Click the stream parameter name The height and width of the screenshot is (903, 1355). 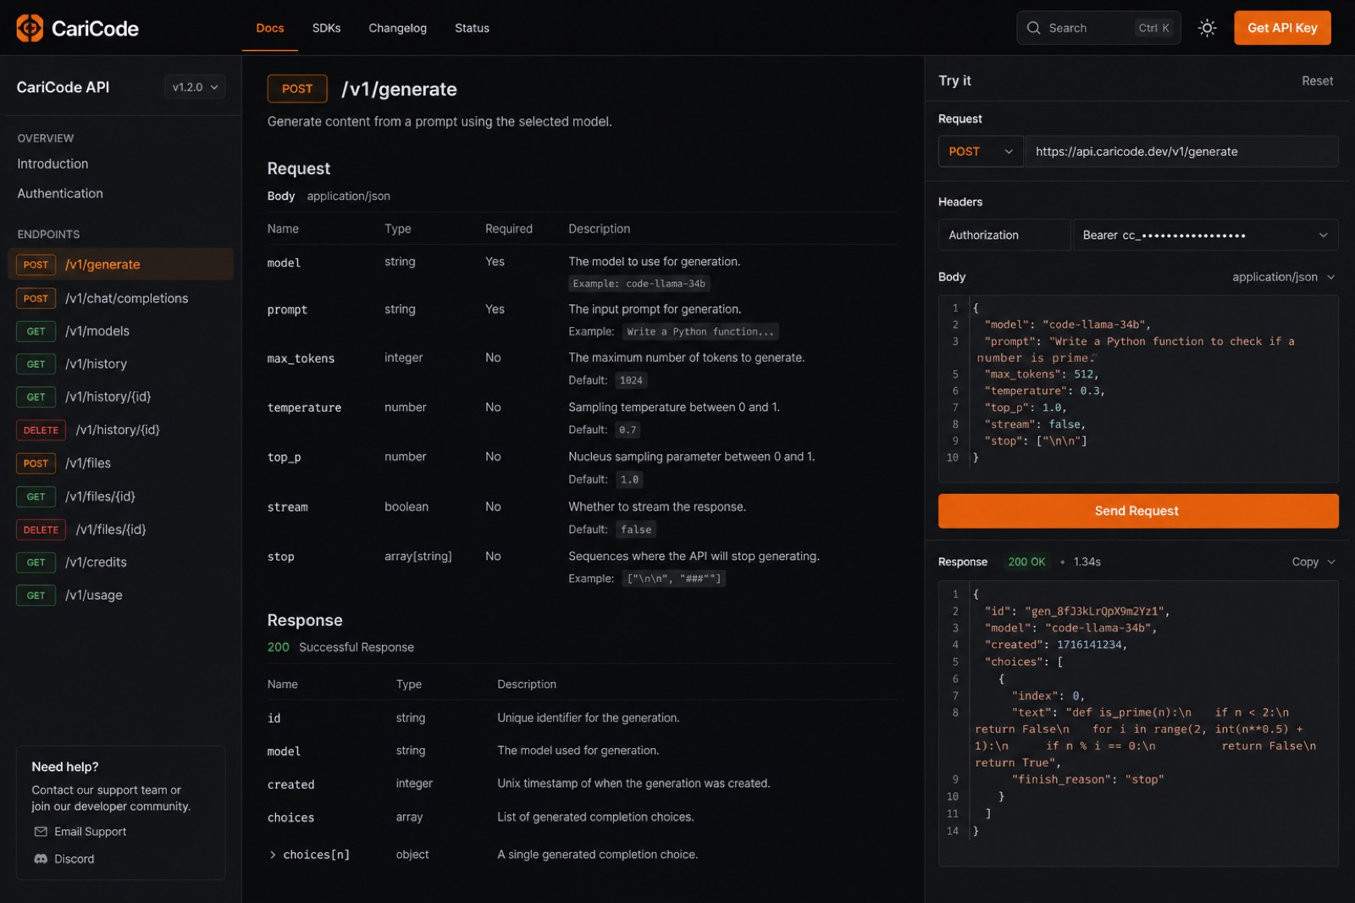click(287, 507)
